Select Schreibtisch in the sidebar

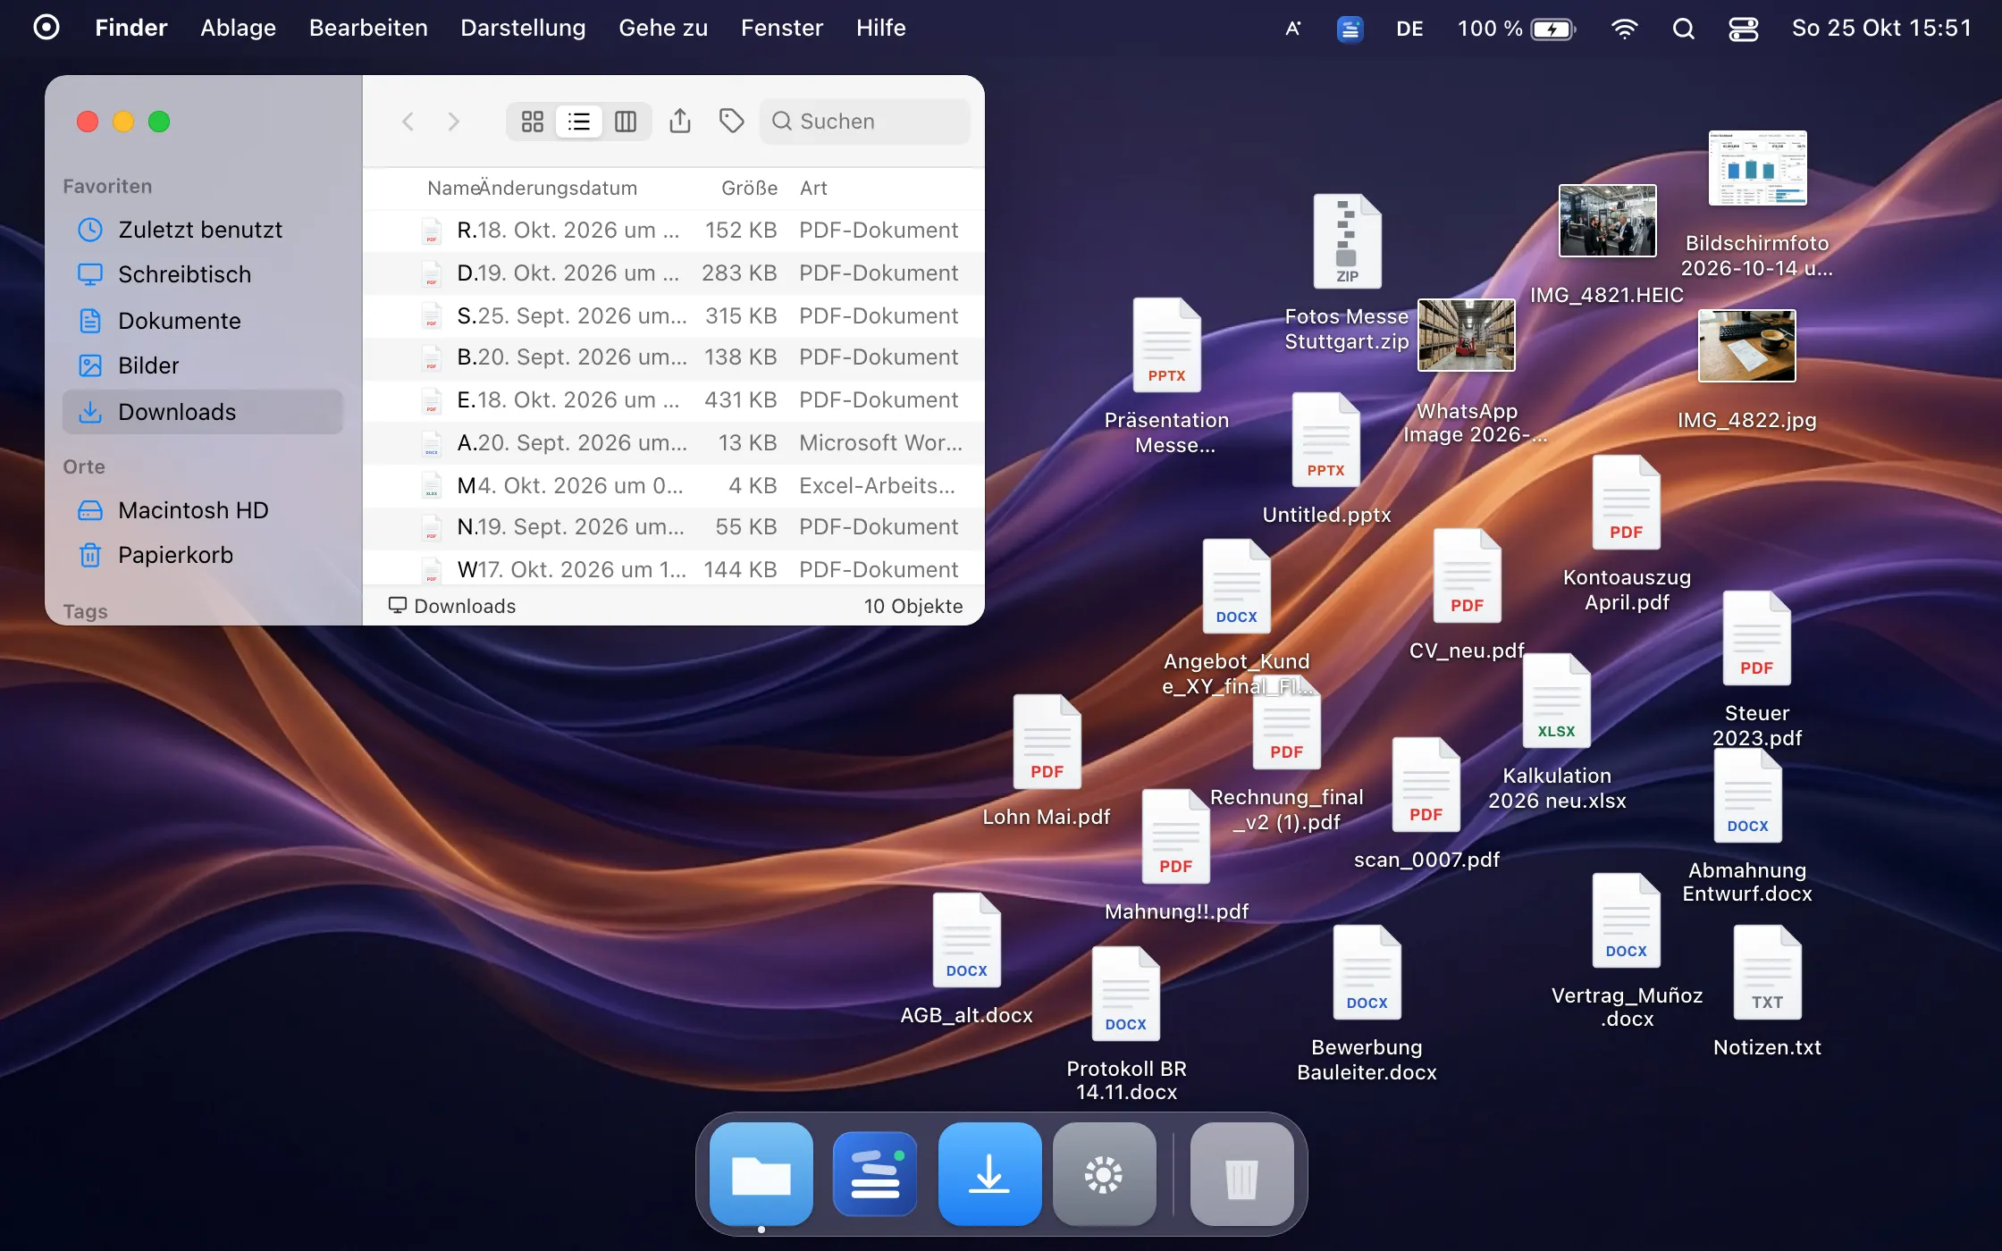203,274
